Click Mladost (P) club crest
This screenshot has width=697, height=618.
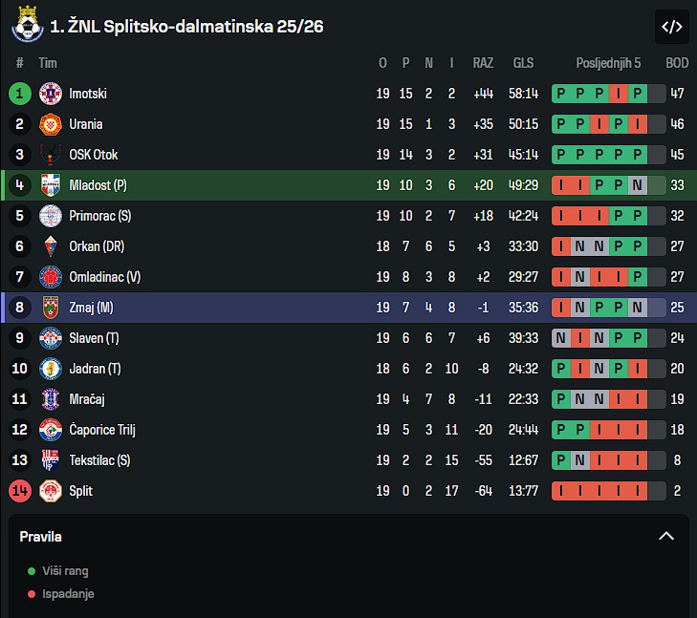click(x=51, y=185)
